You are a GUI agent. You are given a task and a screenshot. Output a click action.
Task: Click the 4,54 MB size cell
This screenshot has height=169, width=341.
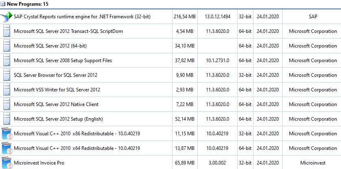pyautogui.click(x=185, y=31)
